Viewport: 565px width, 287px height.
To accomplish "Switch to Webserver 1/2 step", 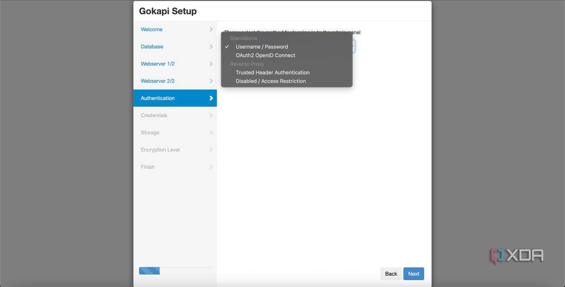I will click(x=158, y=64).
